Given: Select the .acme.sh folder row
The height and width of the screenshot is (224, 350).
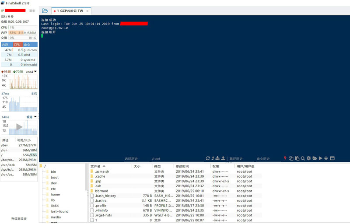Looking at the screenshot, I should point(175,171).
